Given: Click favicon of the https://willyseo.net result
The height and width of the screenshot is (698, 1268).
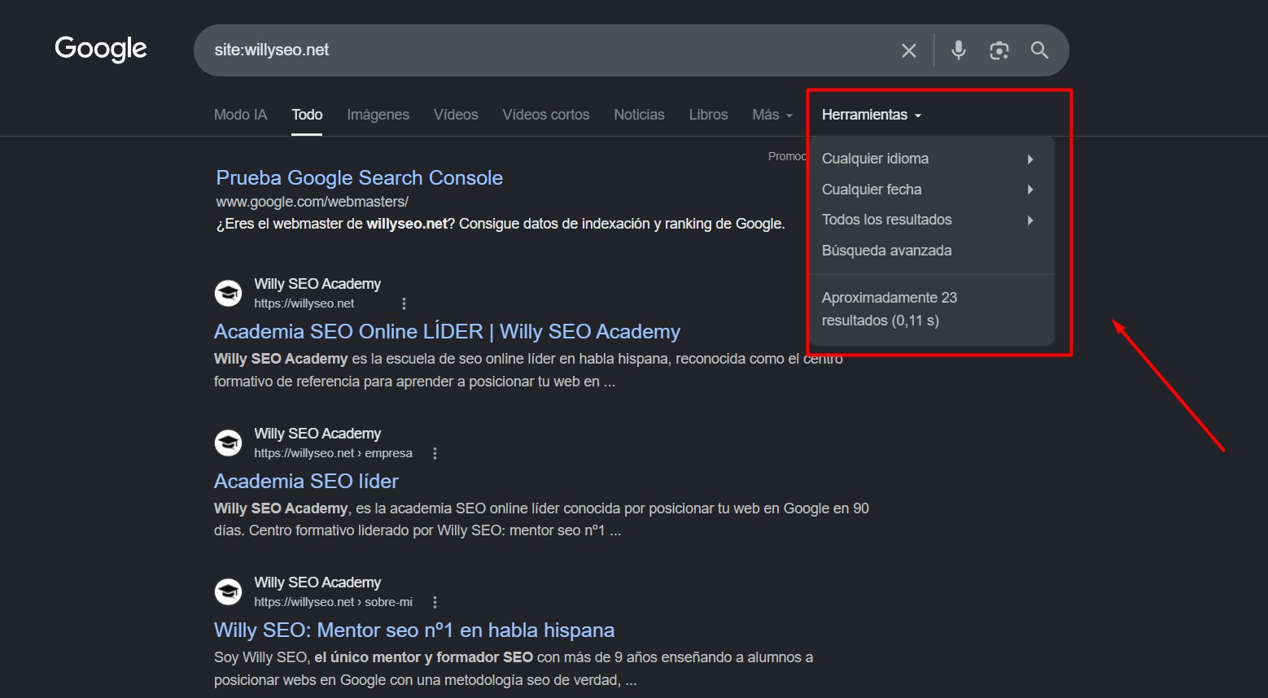Looking at the screenshot, I should coord(228,293).
